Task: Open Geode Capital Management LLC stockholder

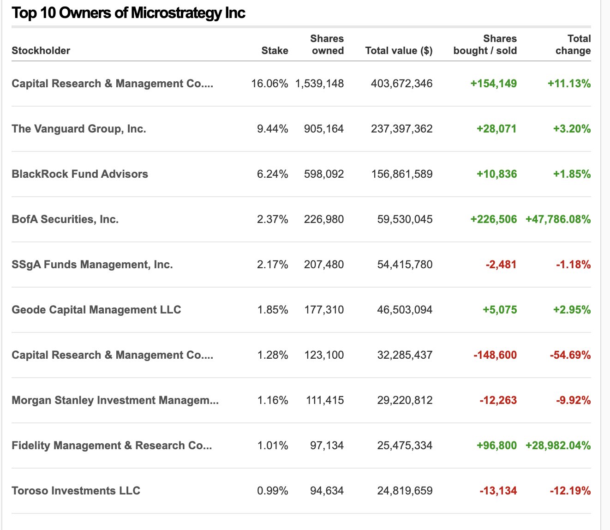Action: tap(96, 310)
